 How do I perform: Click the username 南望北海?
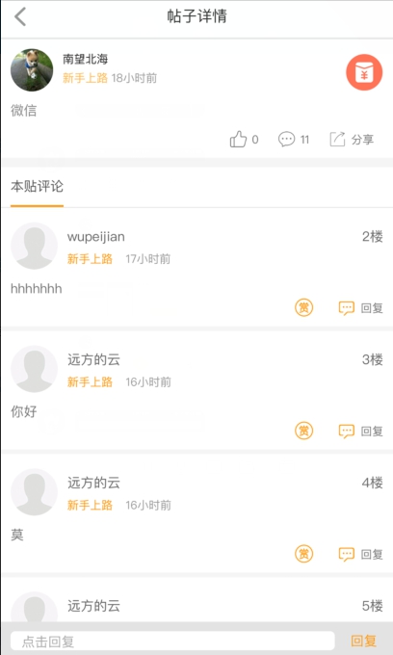point(85,59)
